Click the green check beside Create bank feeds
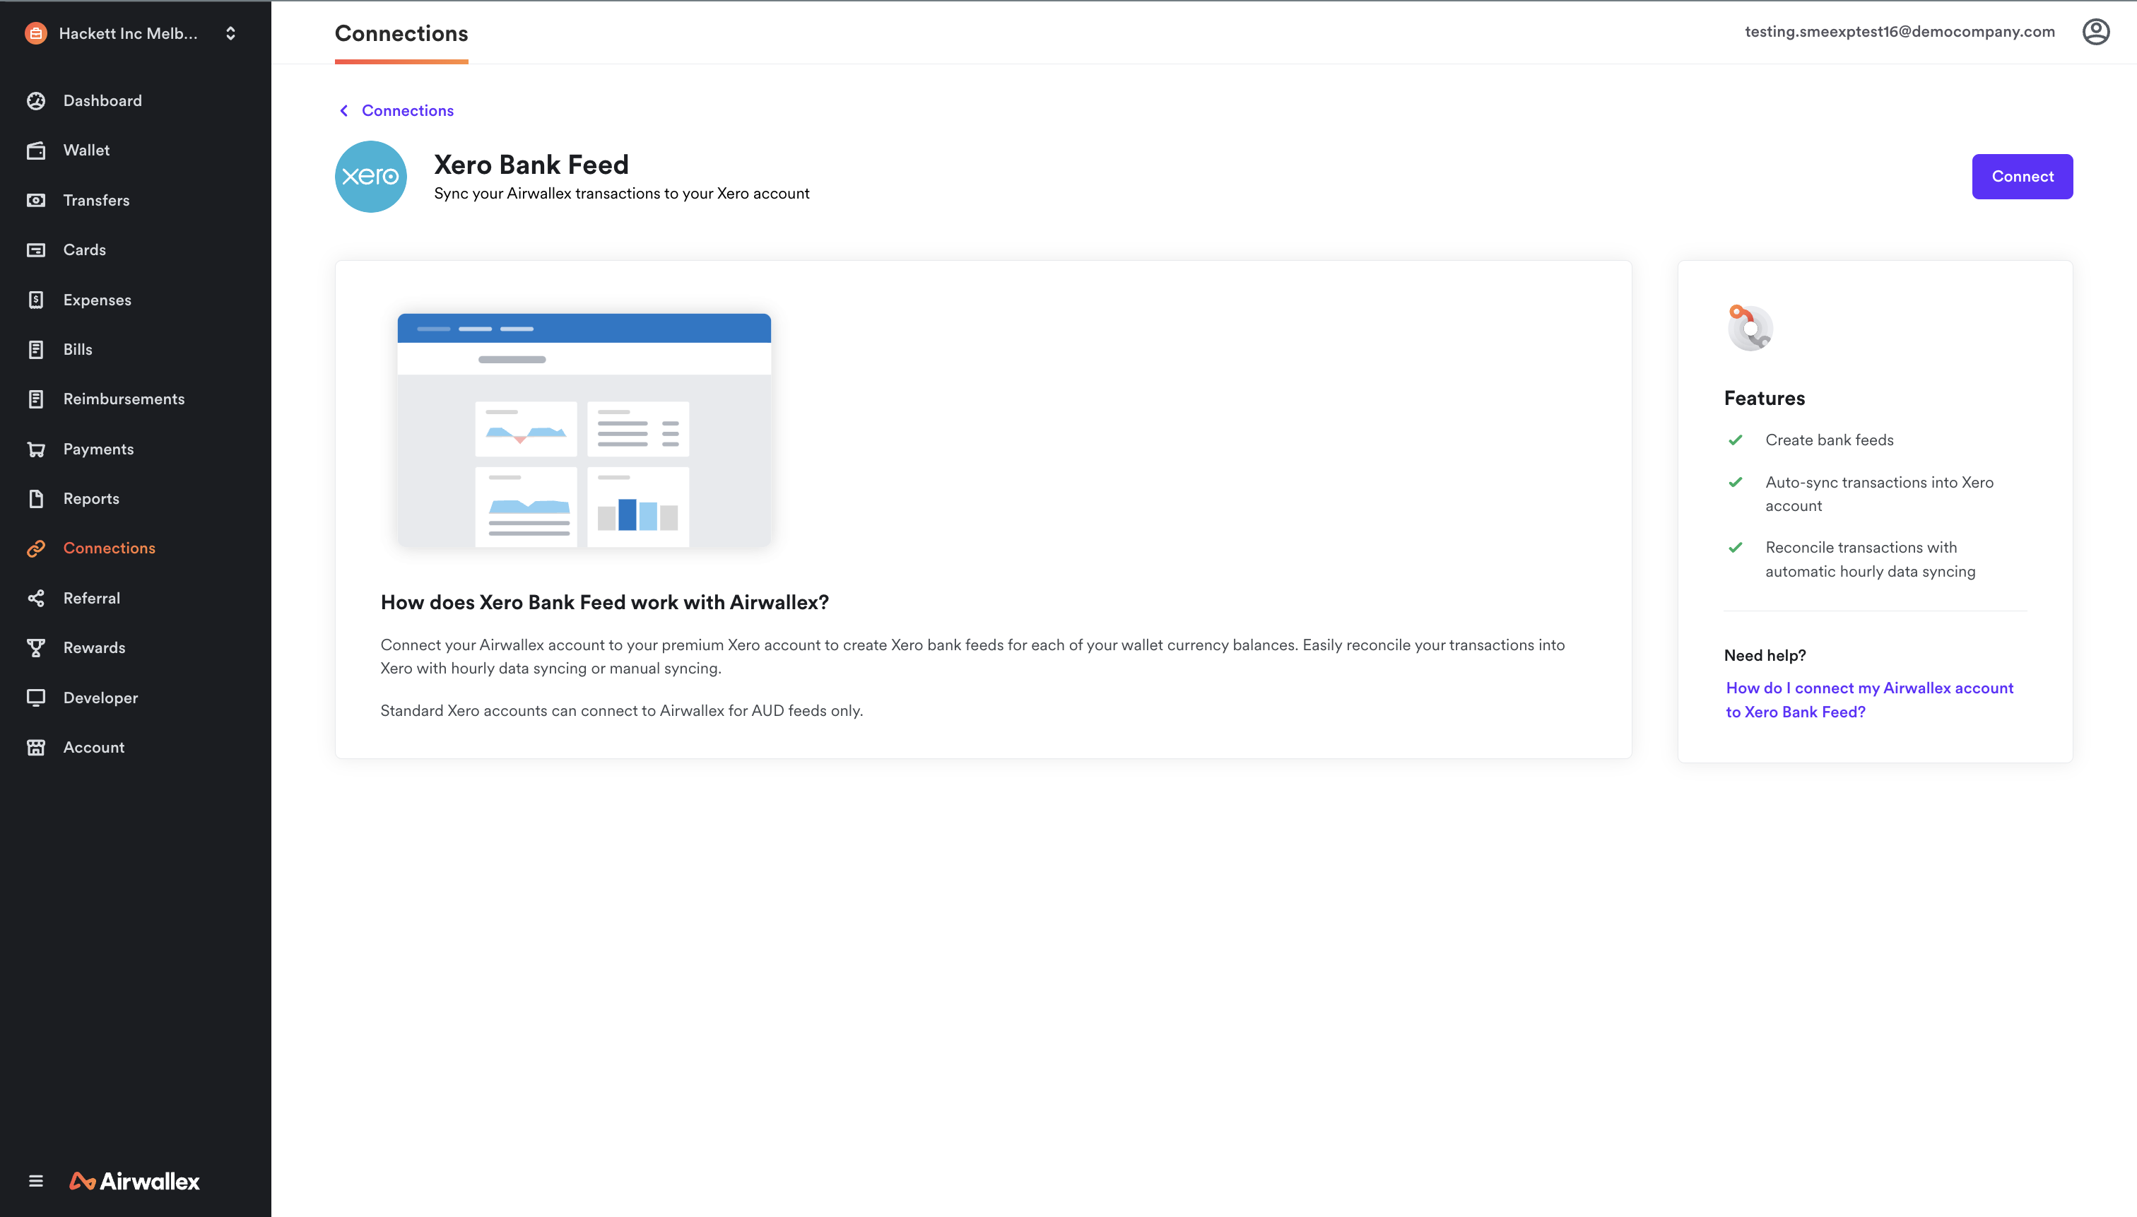Screen dimensions: 2137x1217 click(1735, 440)
